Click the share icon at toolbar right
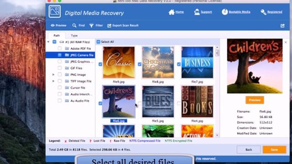292x164 pixels. coord(282,26)
